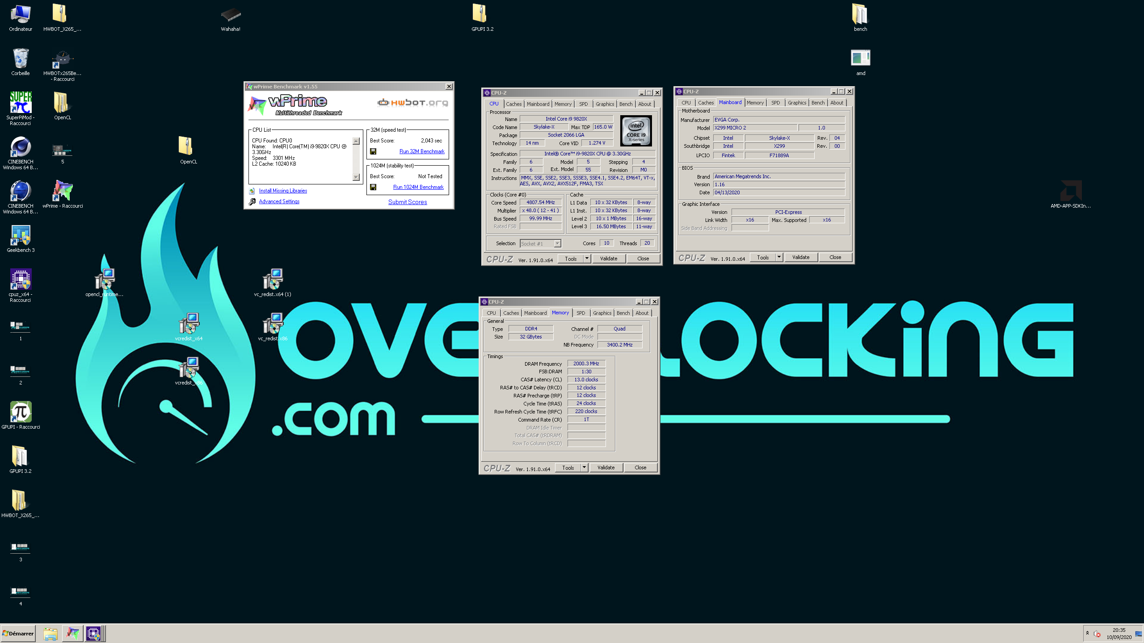Image resolution: width=1144 pixels, height=643 pixels.
Task: Switch to Caches tab in CPU window
Action: coord(513,104)
